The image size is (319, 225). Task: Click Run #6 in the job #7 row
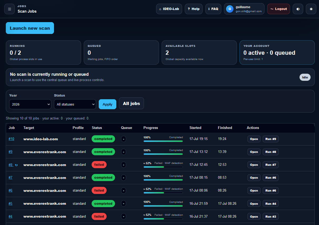tap(271, 178)
